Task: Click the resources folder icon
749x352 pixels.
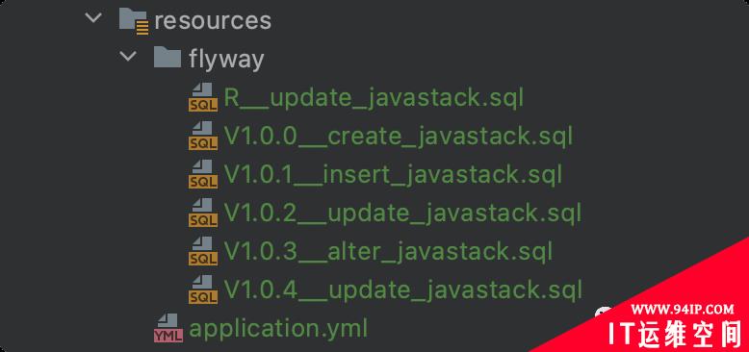Action: tap(133, 21)
